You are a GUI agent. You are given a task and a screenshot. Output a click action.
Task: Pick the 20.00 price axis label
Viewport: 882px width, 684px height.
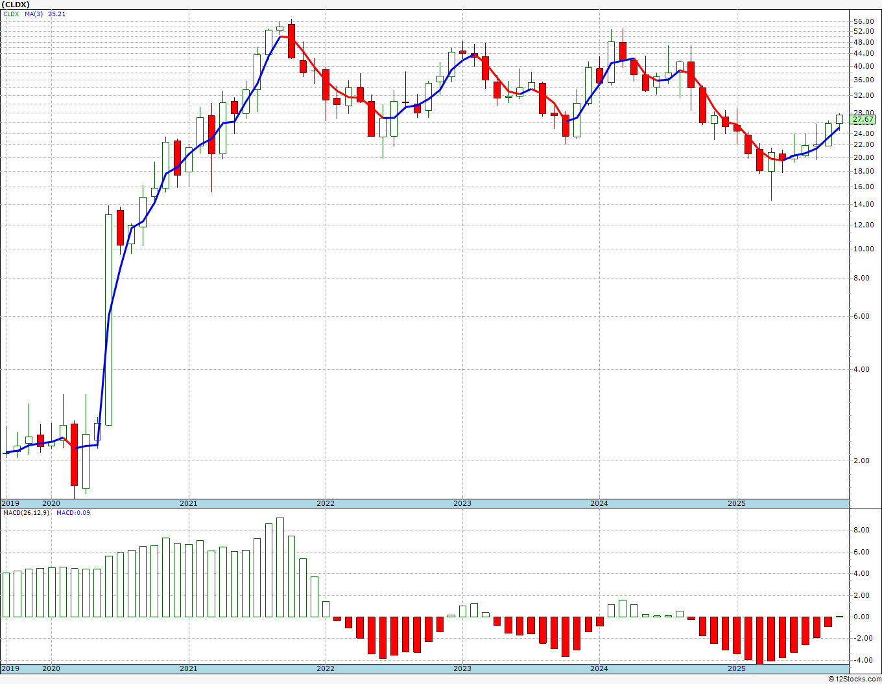point(863,158)
